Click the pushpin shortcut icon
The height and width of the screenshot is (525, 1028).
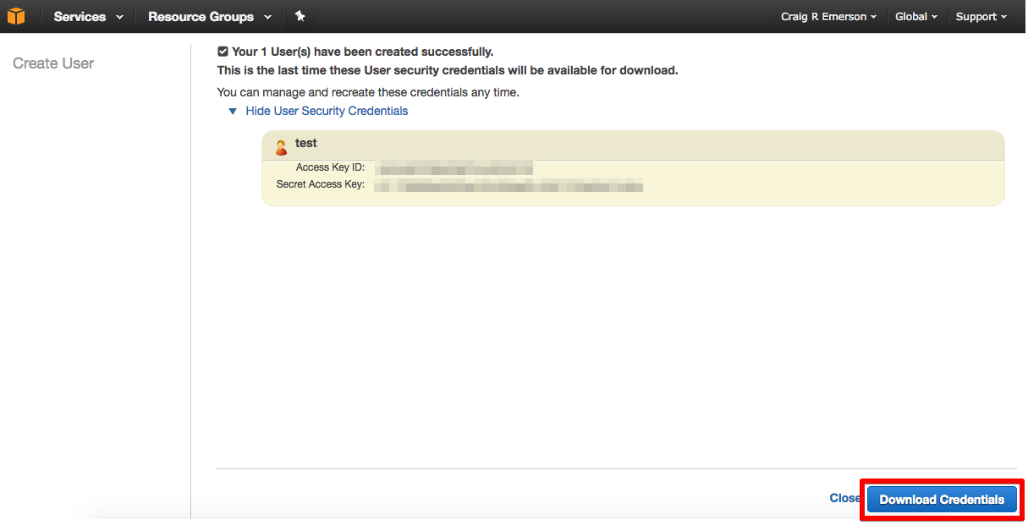tap(300, 16)
